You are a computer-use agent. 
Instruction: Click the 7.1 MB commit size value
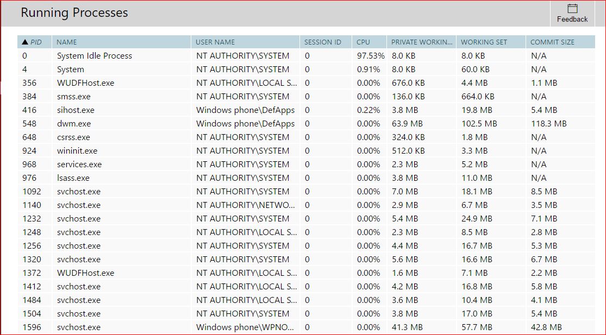click(544, 218)
